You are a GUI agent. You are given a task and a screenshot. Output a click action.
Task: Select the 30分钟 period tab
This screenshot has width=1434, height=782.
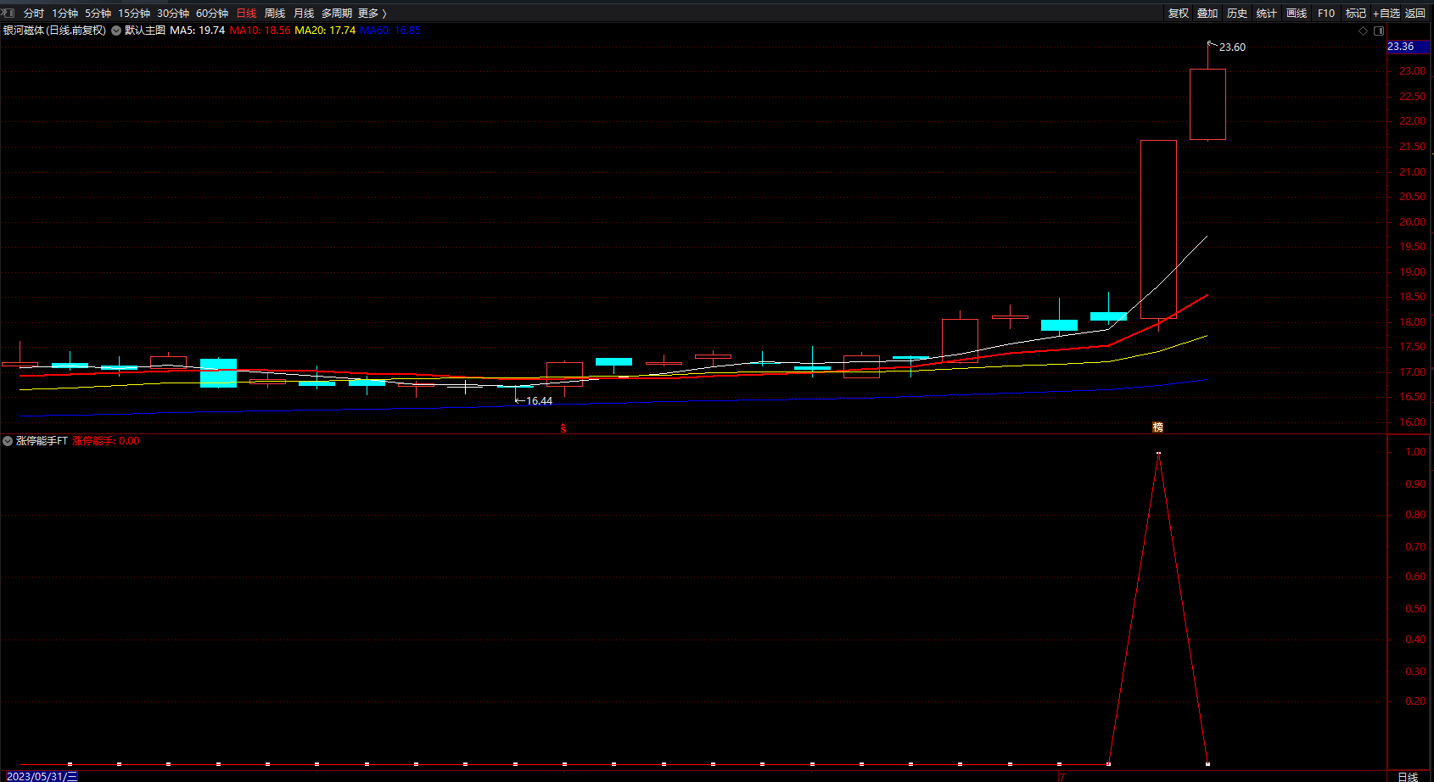point(173,14)
